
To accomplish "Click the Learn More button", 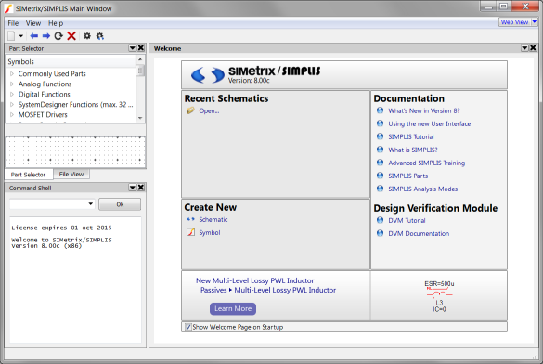I will tap(233, 308).
